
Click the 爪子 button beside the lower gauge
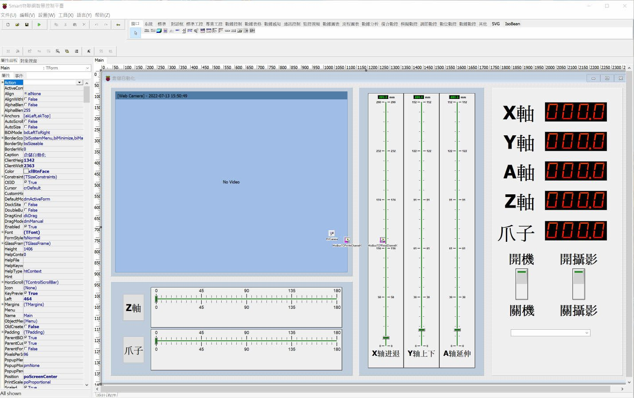point(133,350)
